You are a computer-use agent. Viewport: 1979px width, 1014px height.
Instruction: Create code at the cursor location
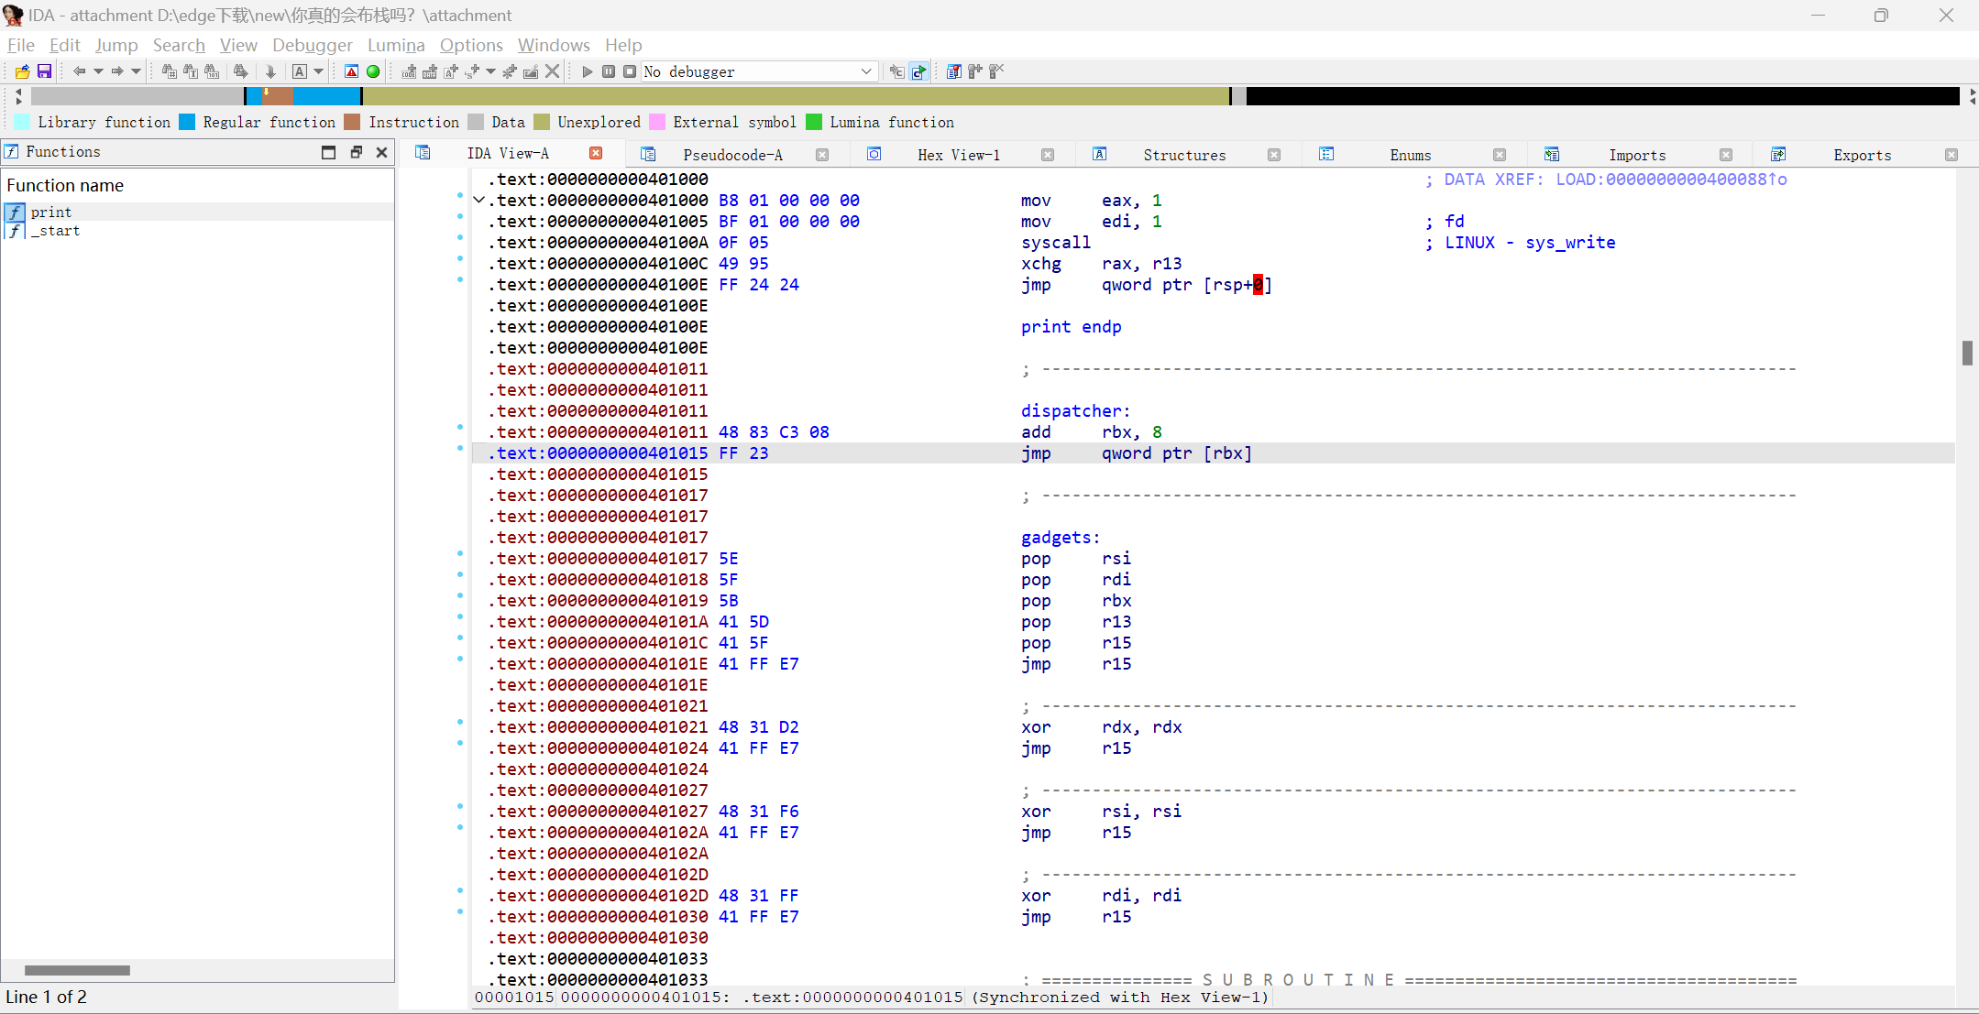409,71
